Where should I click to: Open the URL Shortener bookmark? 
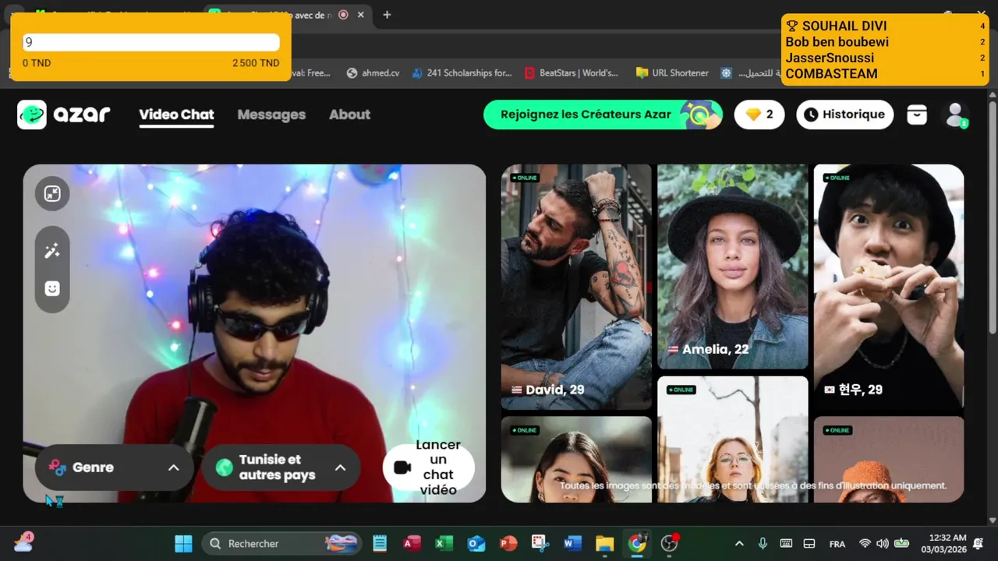(x=672, y=72)
